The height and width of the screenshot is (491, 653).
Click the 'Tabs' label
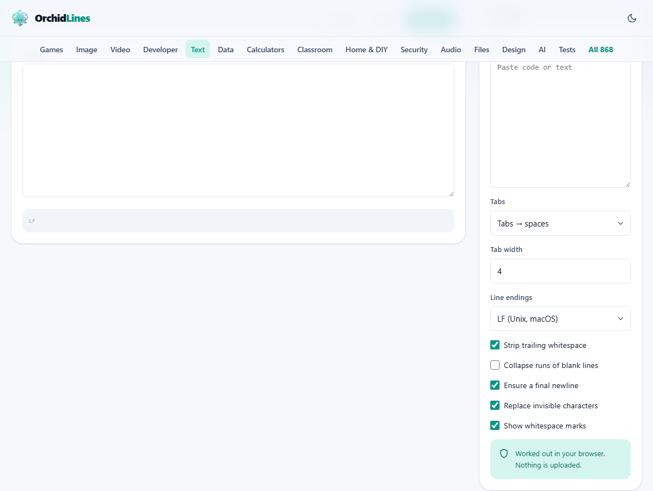coord(497,201)
